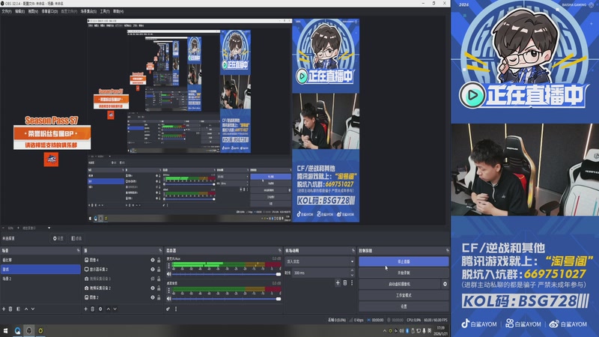Open audio mixer footer three-dot menu
This screenshot has width=599, height=337.
[176, 309]
